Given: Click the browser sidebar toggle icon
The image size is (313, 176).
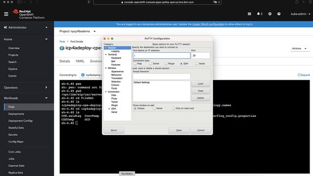Looking at the screenshot, I should click(x=20, y=2).
